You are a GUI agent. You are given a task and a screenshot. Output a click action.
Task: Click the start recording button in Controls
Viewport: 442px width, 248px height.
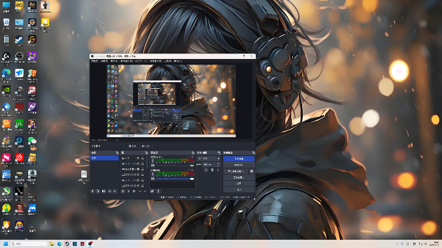pos(239,165)
